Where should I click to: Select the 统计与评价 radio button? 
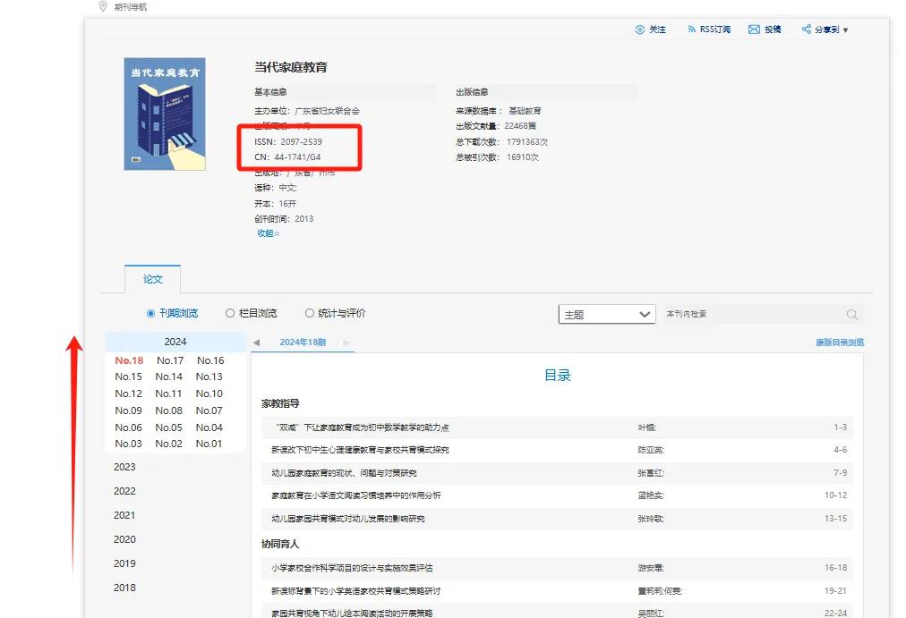310,313
